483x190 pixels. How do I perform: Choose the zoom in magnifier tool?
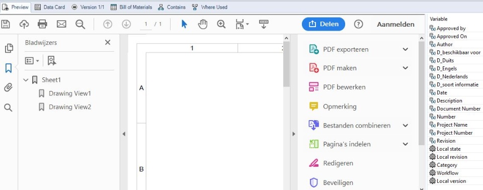(221, 24)
